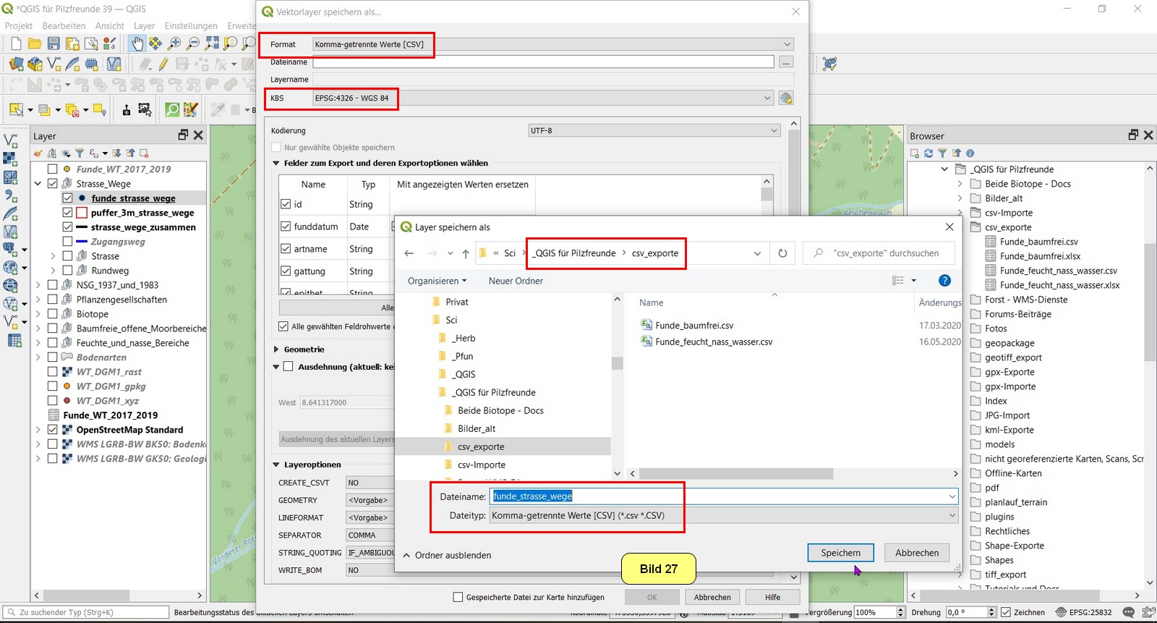The height and width of the screenshot is (623, 1157).
Task: Select the Pan Map hand tool
Action: coord(137,44)
